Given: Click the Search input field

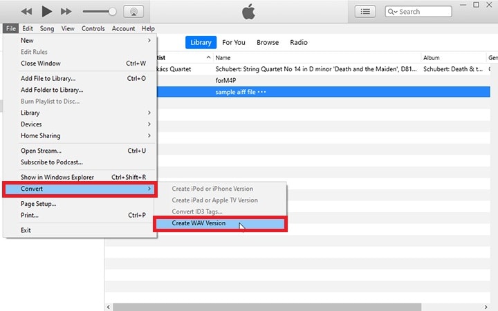Looking at the screenshot, I should (x=418, y=12).
